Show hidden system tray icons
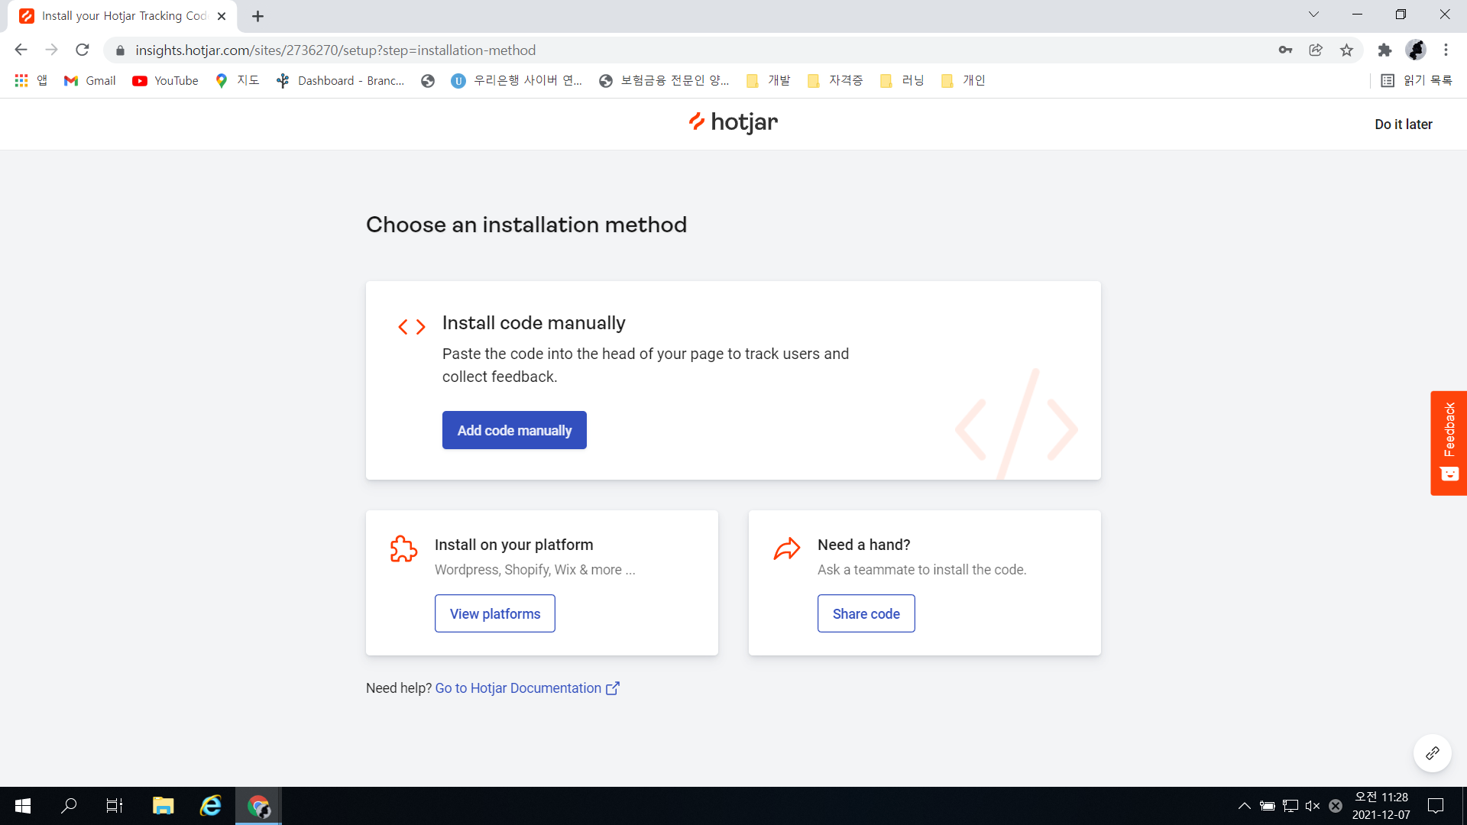 point(1244,806)
